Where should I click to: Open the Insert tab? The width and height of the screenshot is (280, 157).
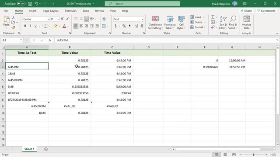point(32,10)
